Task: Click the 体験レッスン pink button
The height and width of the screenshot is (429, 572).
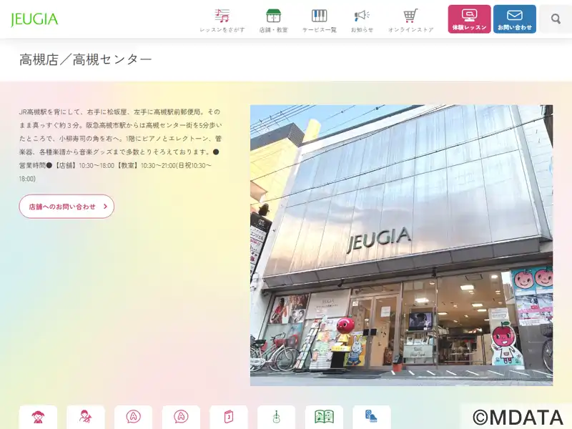Action: tap(469, 19)
